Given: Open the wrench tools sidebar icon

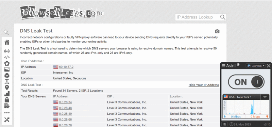Looking at the screenshot, I should pos(7,120).
